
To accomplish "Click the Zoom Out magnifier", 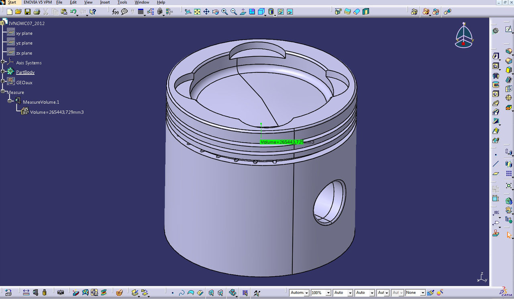I will point(234,12).
